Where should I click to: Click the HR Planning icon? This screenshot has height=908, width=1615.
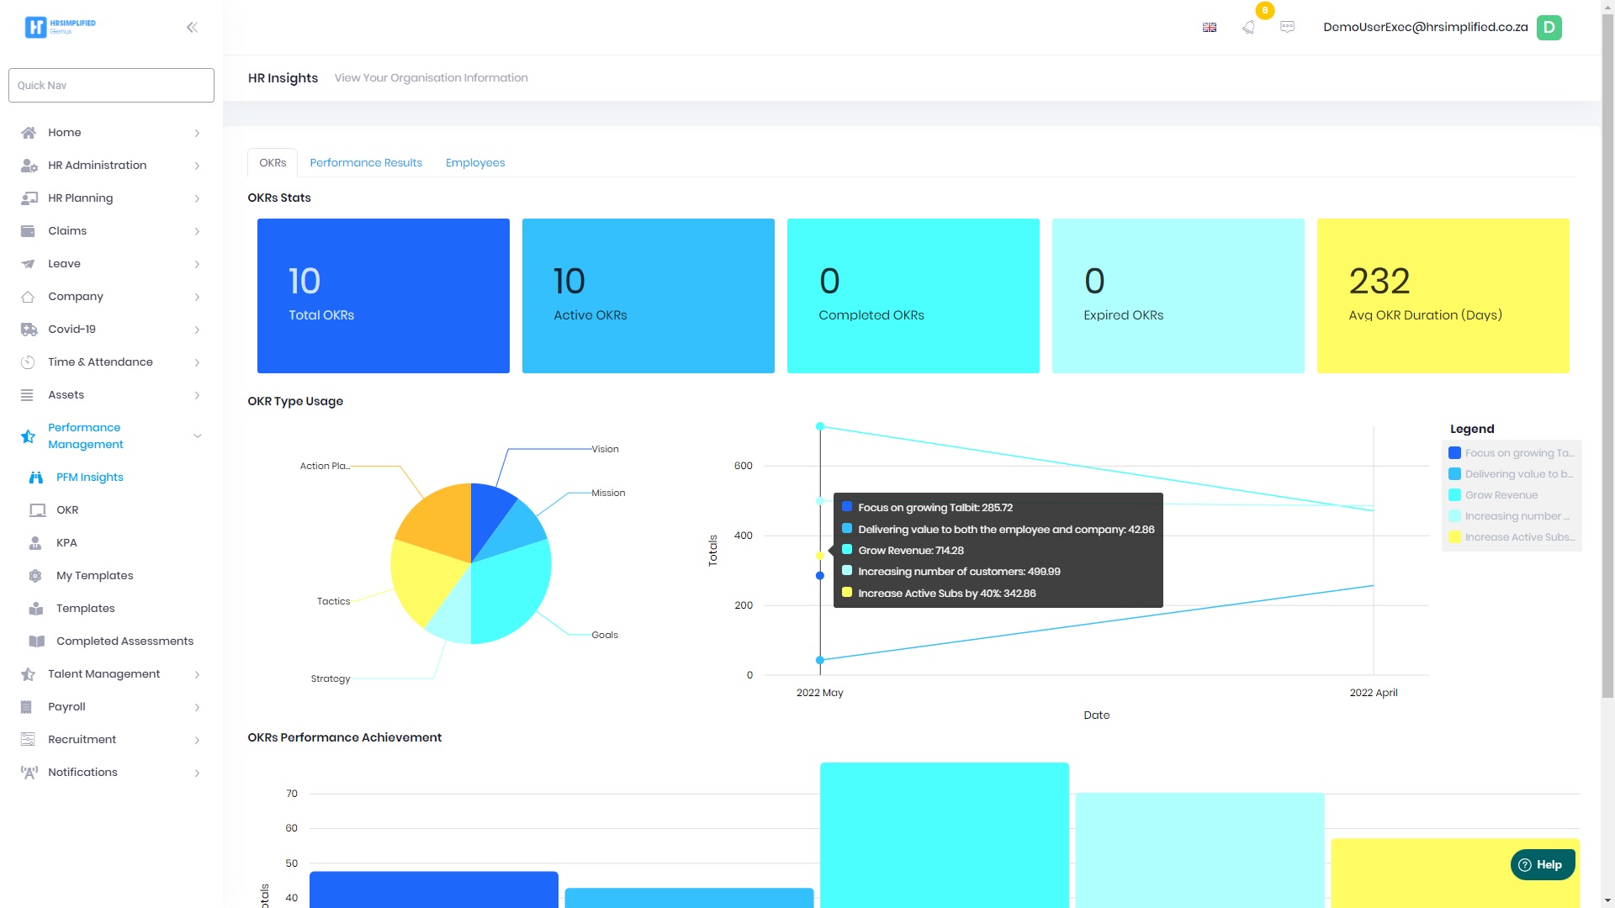click(x=29, y=198)
